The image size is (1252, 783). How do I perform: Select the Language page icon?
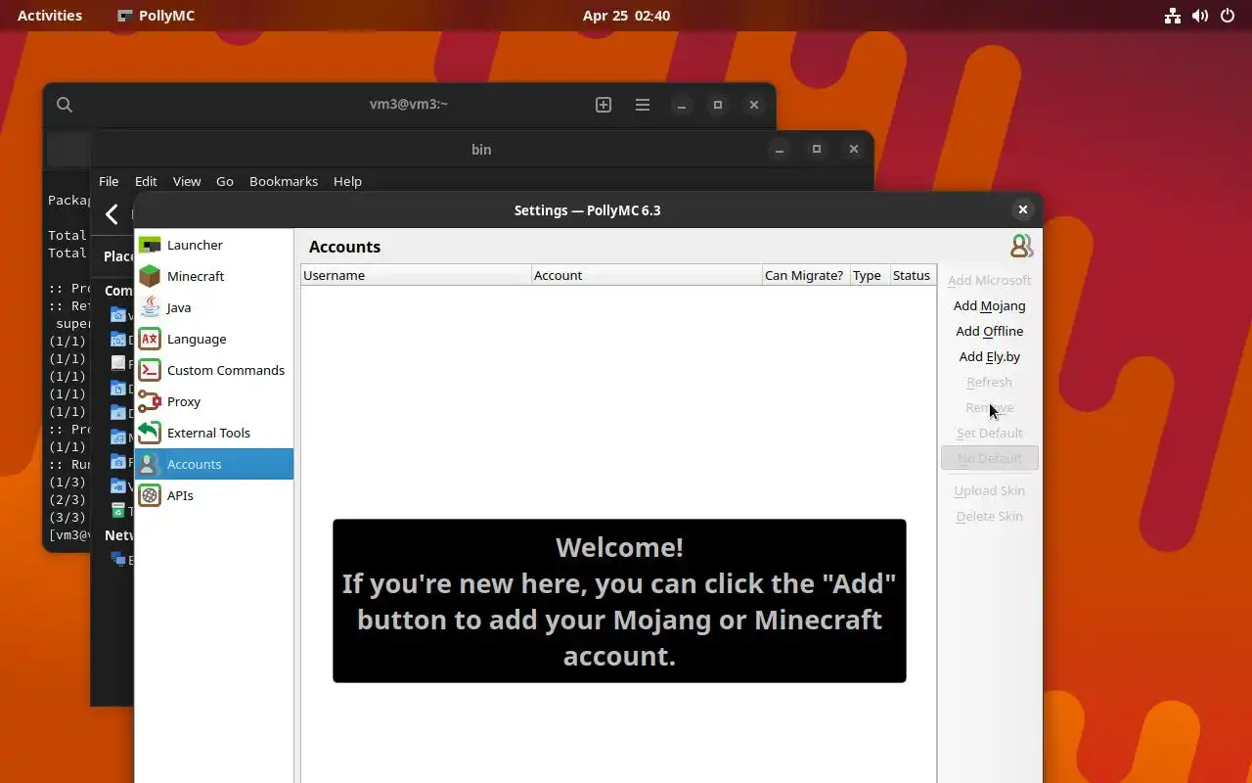[150, 339]
